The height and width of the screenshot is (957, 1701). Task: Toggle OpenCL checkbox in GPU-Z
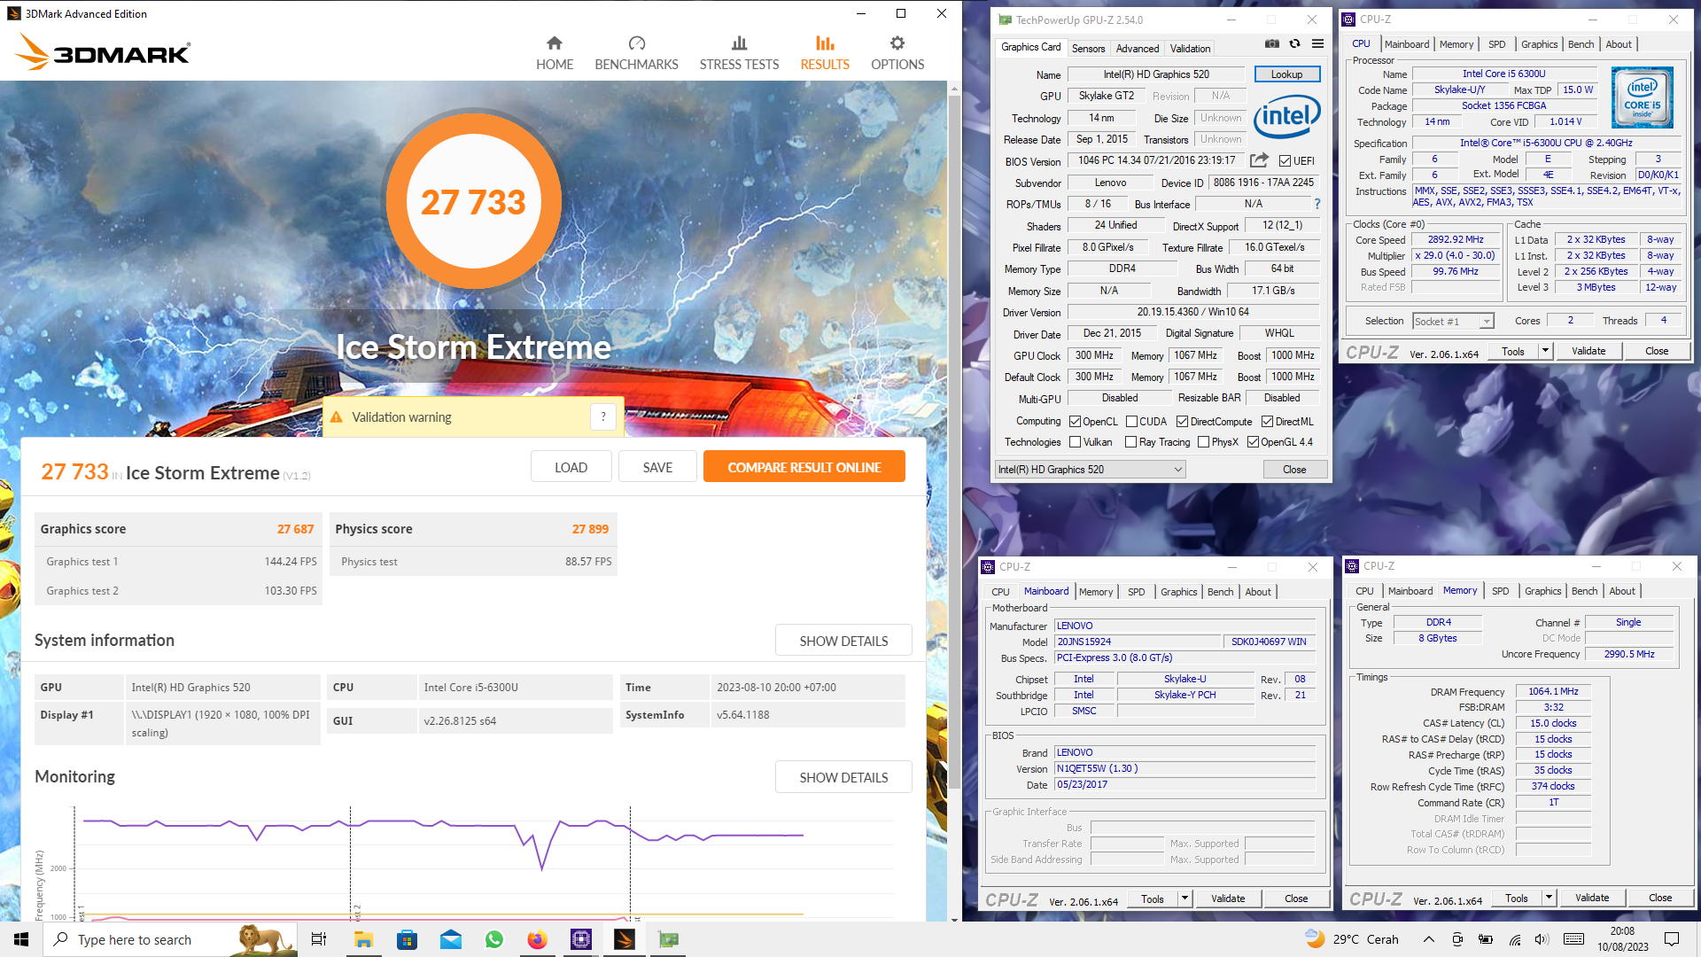pyautogui.click(x=1075, y=422)
